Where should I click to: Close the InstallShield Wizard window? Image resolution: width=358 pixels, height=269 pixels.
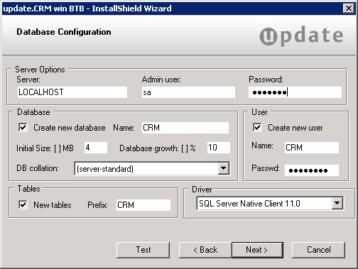point(349,9)
